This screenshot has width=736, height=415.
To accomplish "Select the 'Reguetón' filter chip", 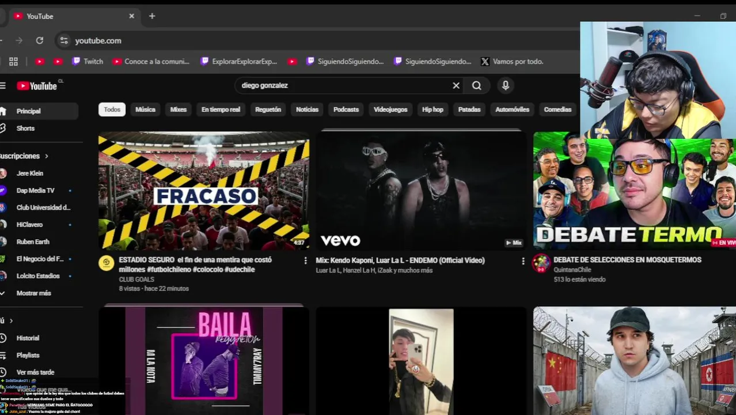I will (x=268, y=110).
